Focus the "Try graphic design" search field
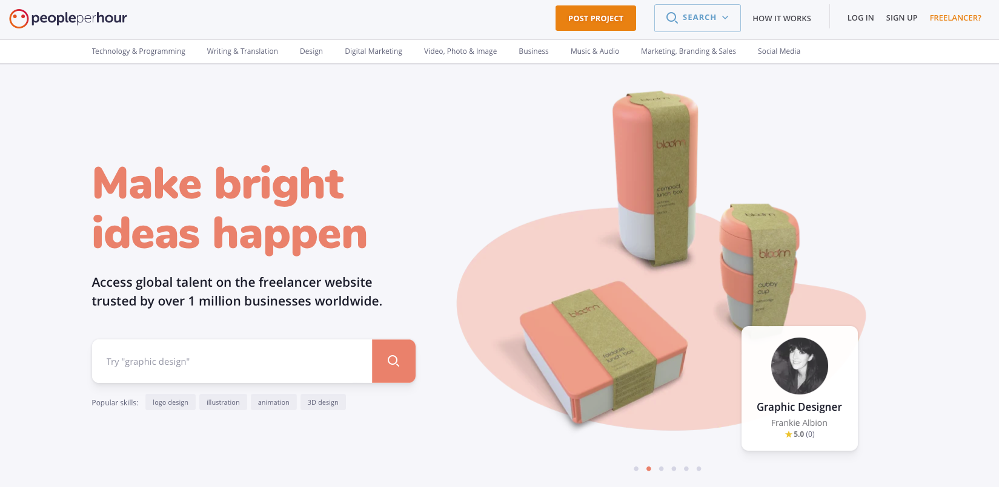The image size is (999, 487). tap(232, 361)
